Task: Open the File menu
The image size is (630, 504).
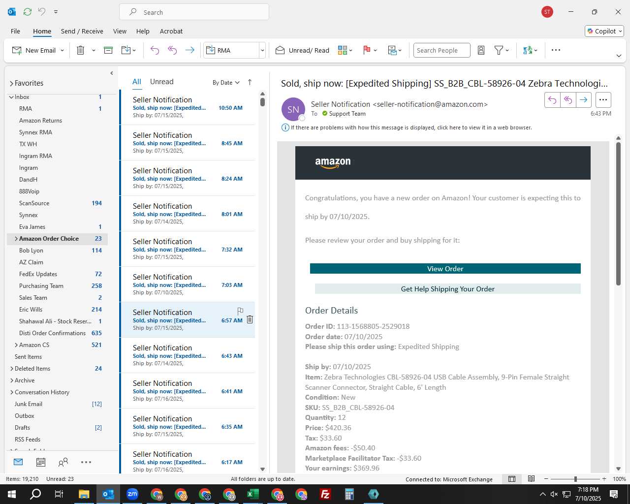Action: [x=15, y=31]
